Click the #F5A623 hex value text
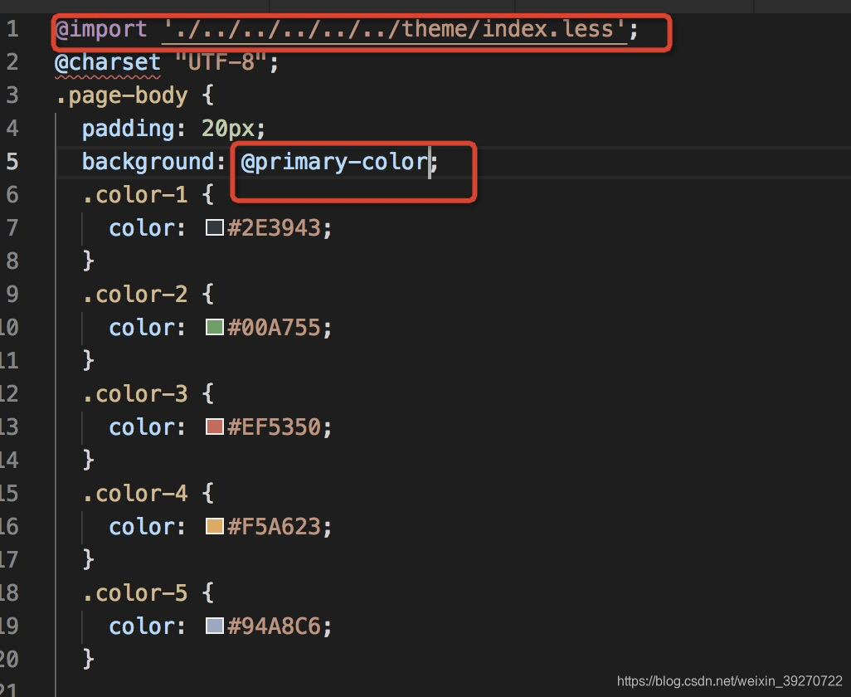 click(x=274, y=527)
